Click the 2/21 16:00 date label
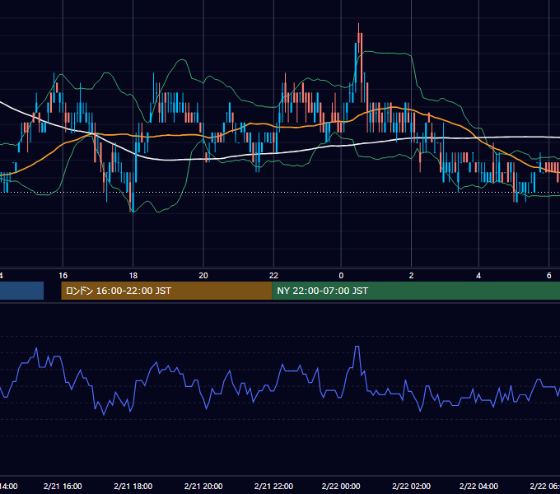 [63, 486]
